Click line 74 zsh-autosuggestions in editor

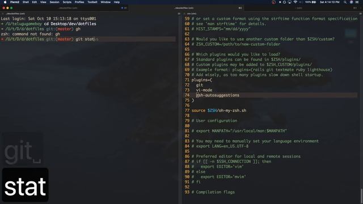218,95
